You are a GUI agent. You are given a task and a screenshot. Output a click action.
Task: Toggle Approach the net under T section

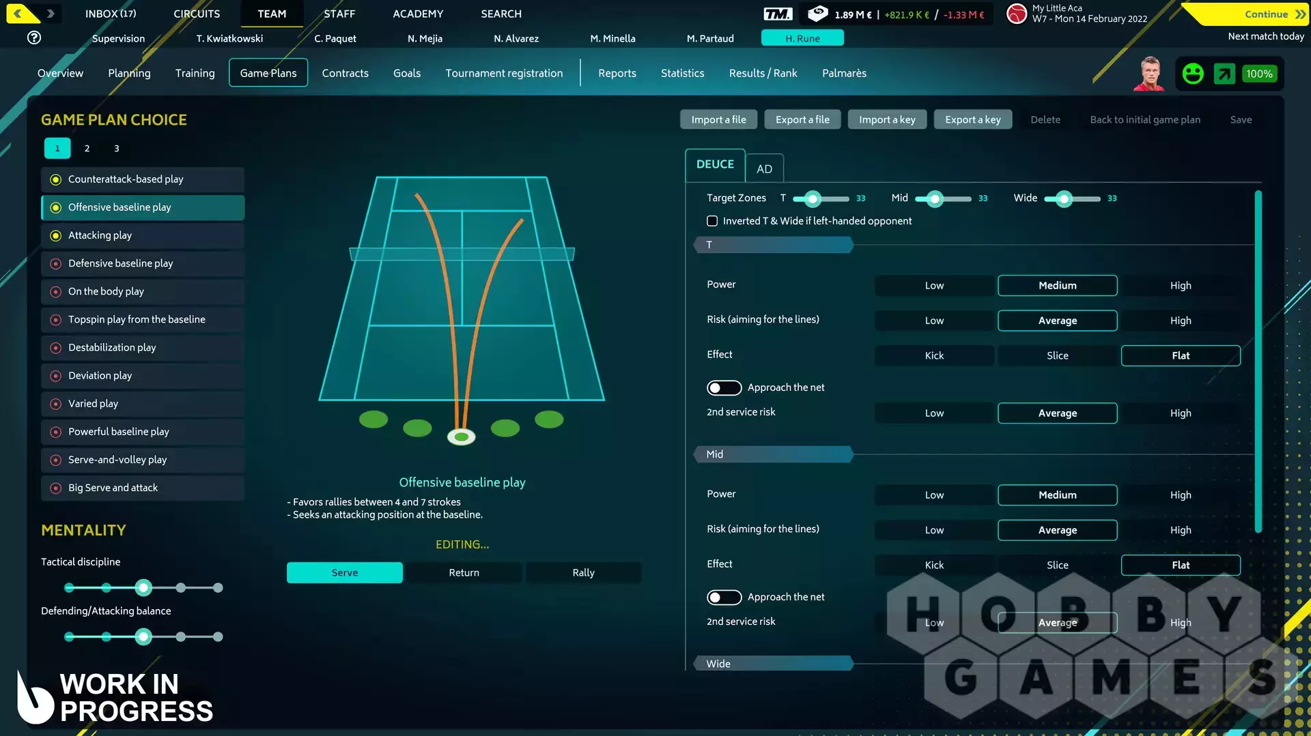coord(724,387)
